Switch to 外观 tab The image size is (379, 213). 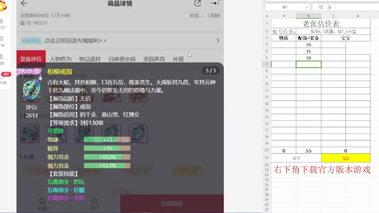178,59
